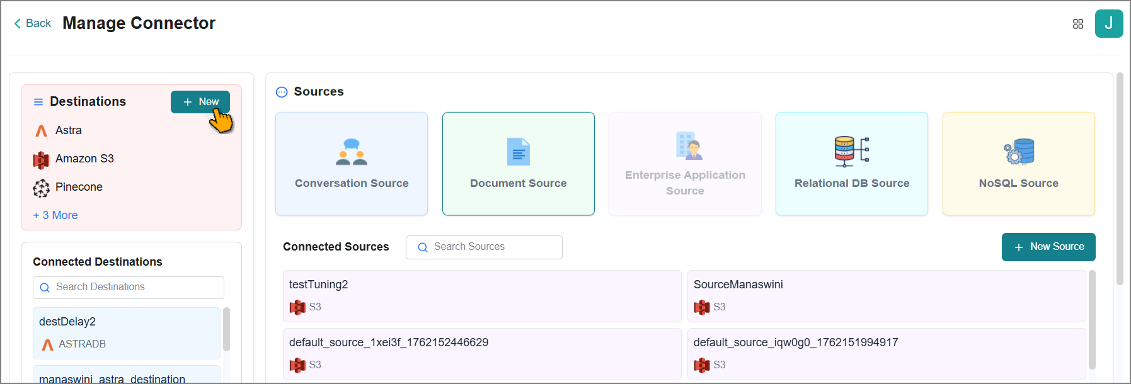Click the Search Sources field

(x=484, y=247)
